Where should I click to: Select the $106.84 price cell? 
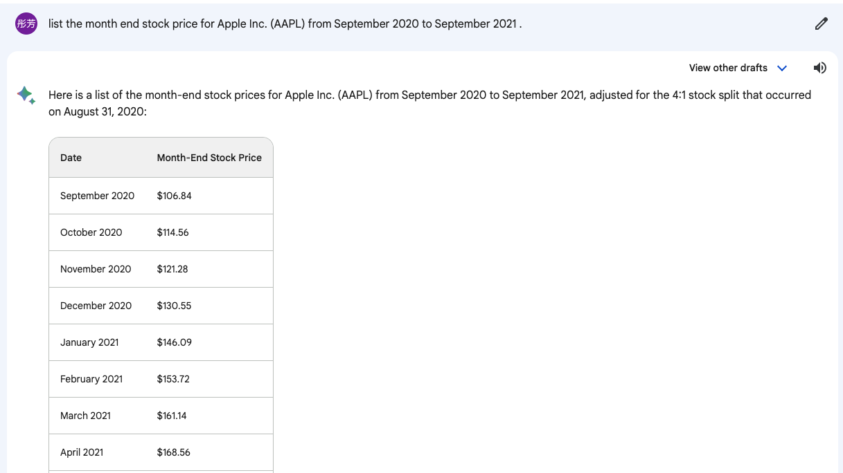pyautogui.click(x=209, y=196)
